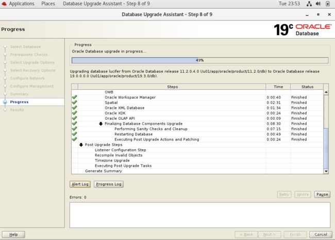Click the Pause button
Image resolution: width=335 pixels, height=240 pixels.
coord(322,195)
